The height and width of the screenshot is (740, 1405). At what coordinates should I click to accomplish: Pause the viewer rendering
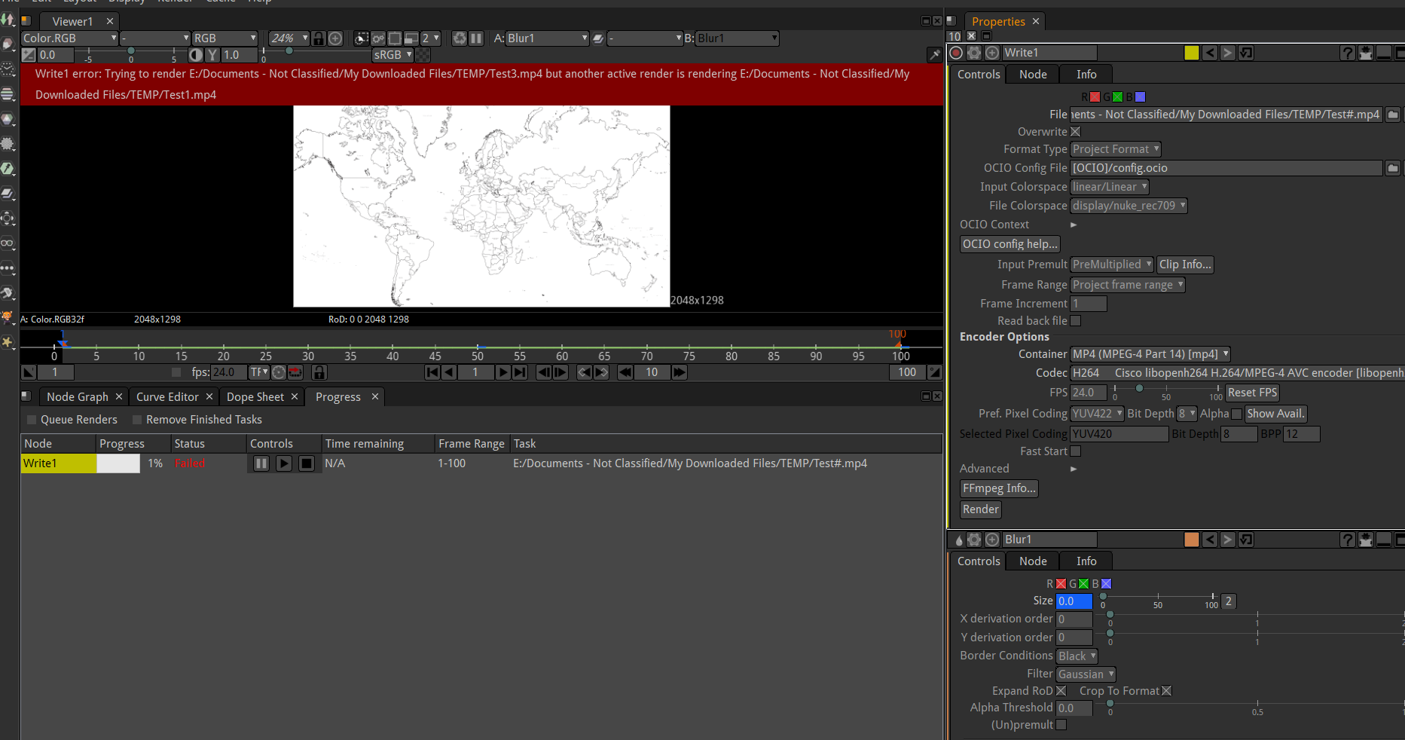coord(478,38)
